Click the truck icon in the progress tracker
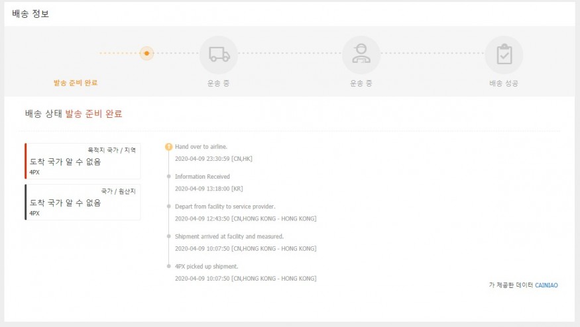 (219, 54)
